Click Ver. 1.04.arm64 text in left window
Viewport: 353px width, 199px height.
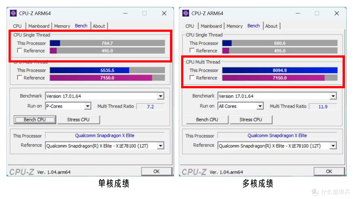point(54,172)
